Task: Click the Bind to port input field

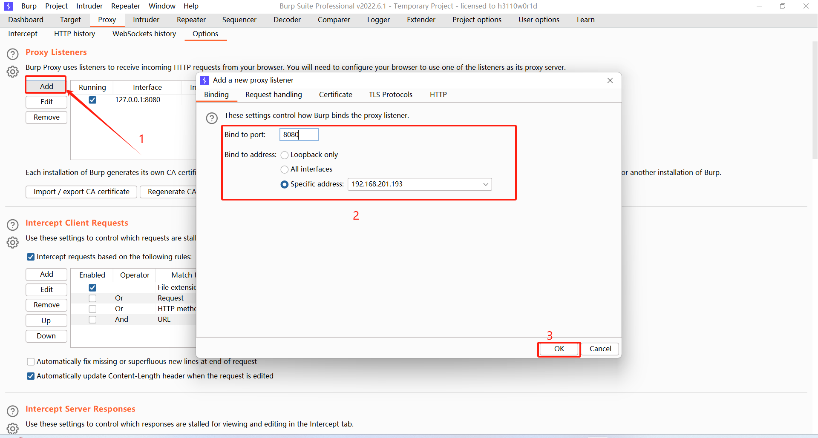Action: 299,135
